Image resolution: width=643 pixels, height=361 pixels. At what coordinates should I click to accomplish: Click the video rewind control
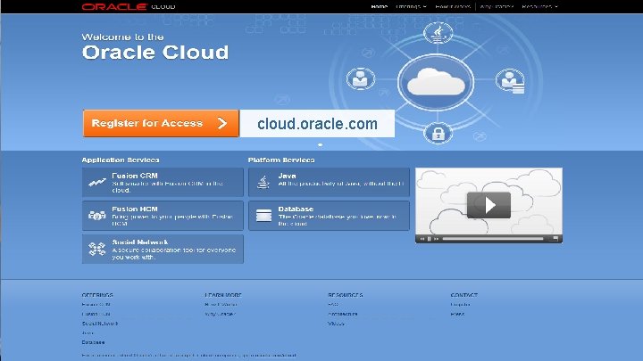[x=422, y=239]
